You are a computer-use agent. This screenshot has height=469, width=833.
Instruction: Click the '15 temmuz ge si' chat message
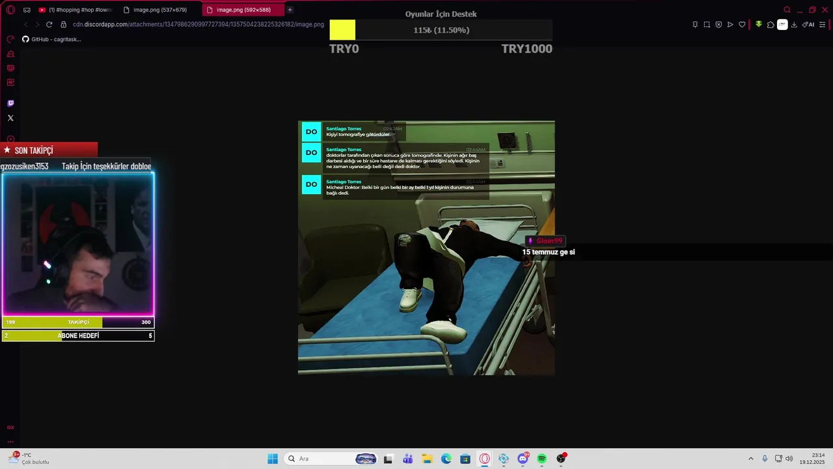tap(548, 252)
